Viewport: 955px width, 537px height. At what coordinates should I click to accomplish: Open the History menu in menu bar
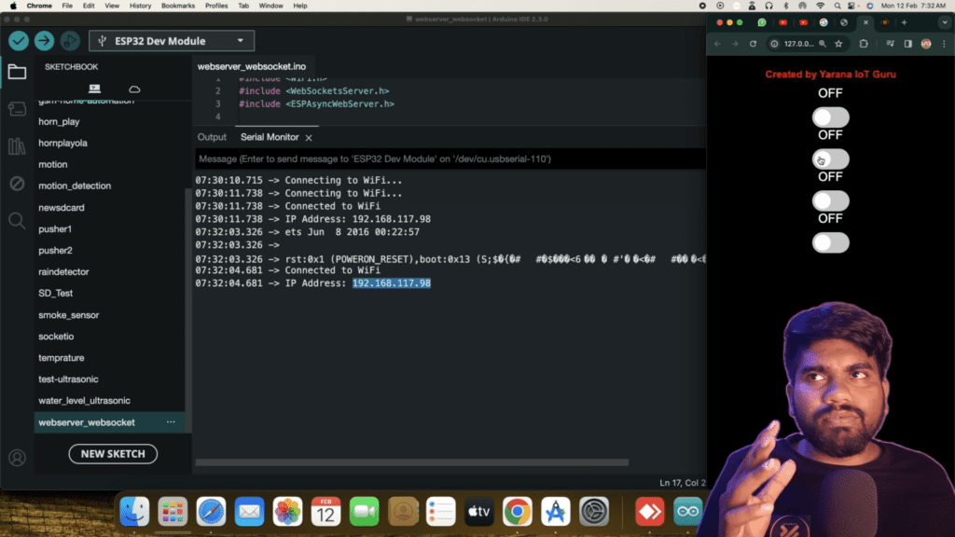coord(140,6)
